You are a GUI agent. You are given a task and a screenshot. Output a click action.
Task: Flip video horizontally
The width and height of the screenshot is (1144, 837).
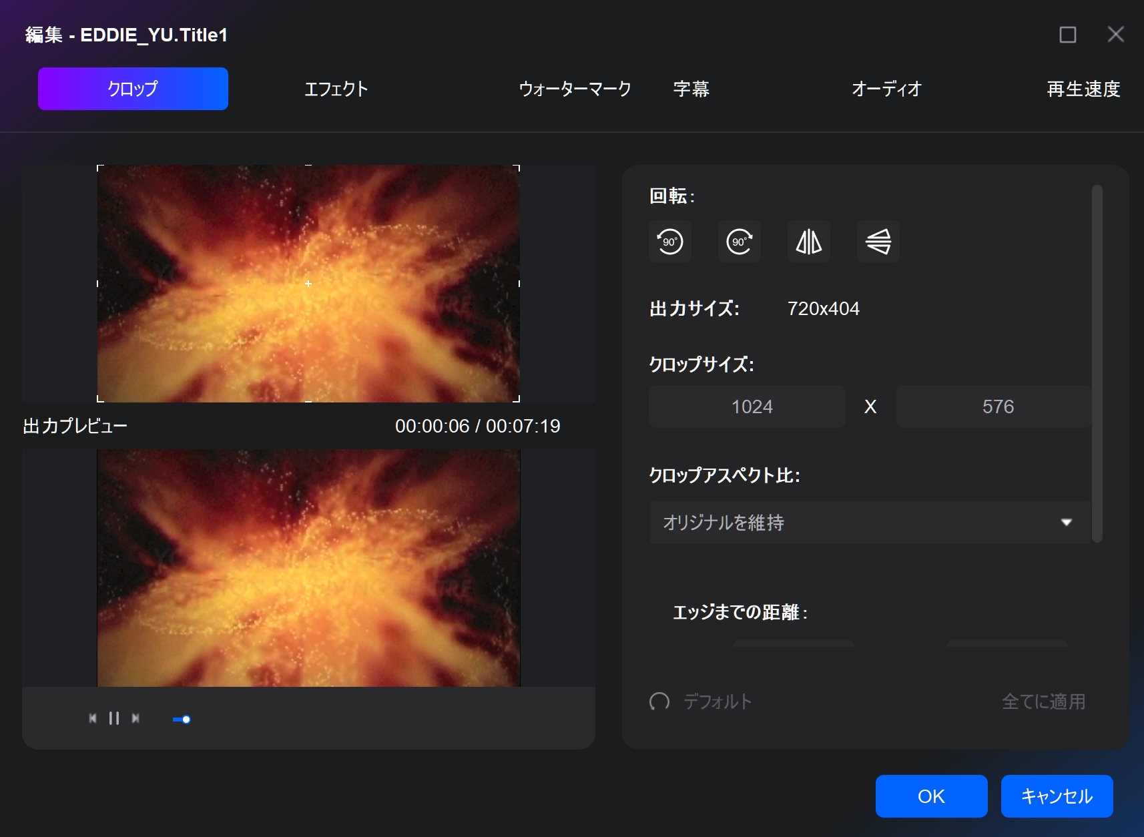(x=808, y=242)
